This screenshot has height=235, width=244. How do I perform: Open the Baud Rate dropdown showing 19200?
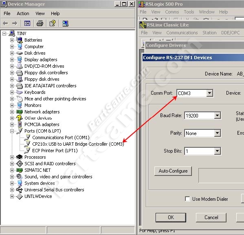(217, 115)
